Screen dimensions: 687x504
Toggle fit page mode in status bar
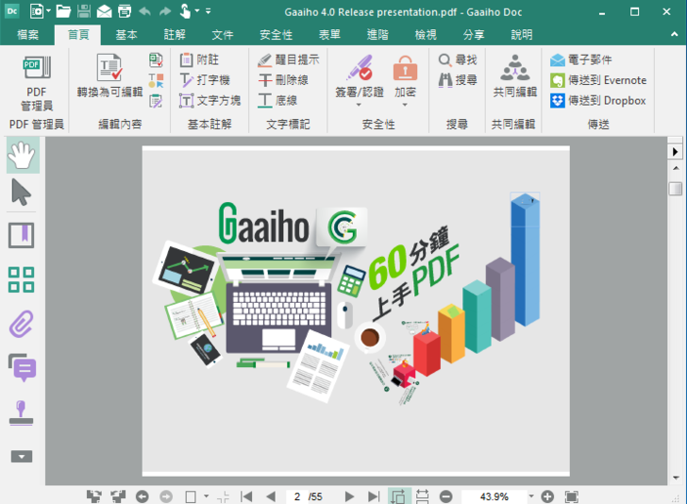click(x=398, y=496)
